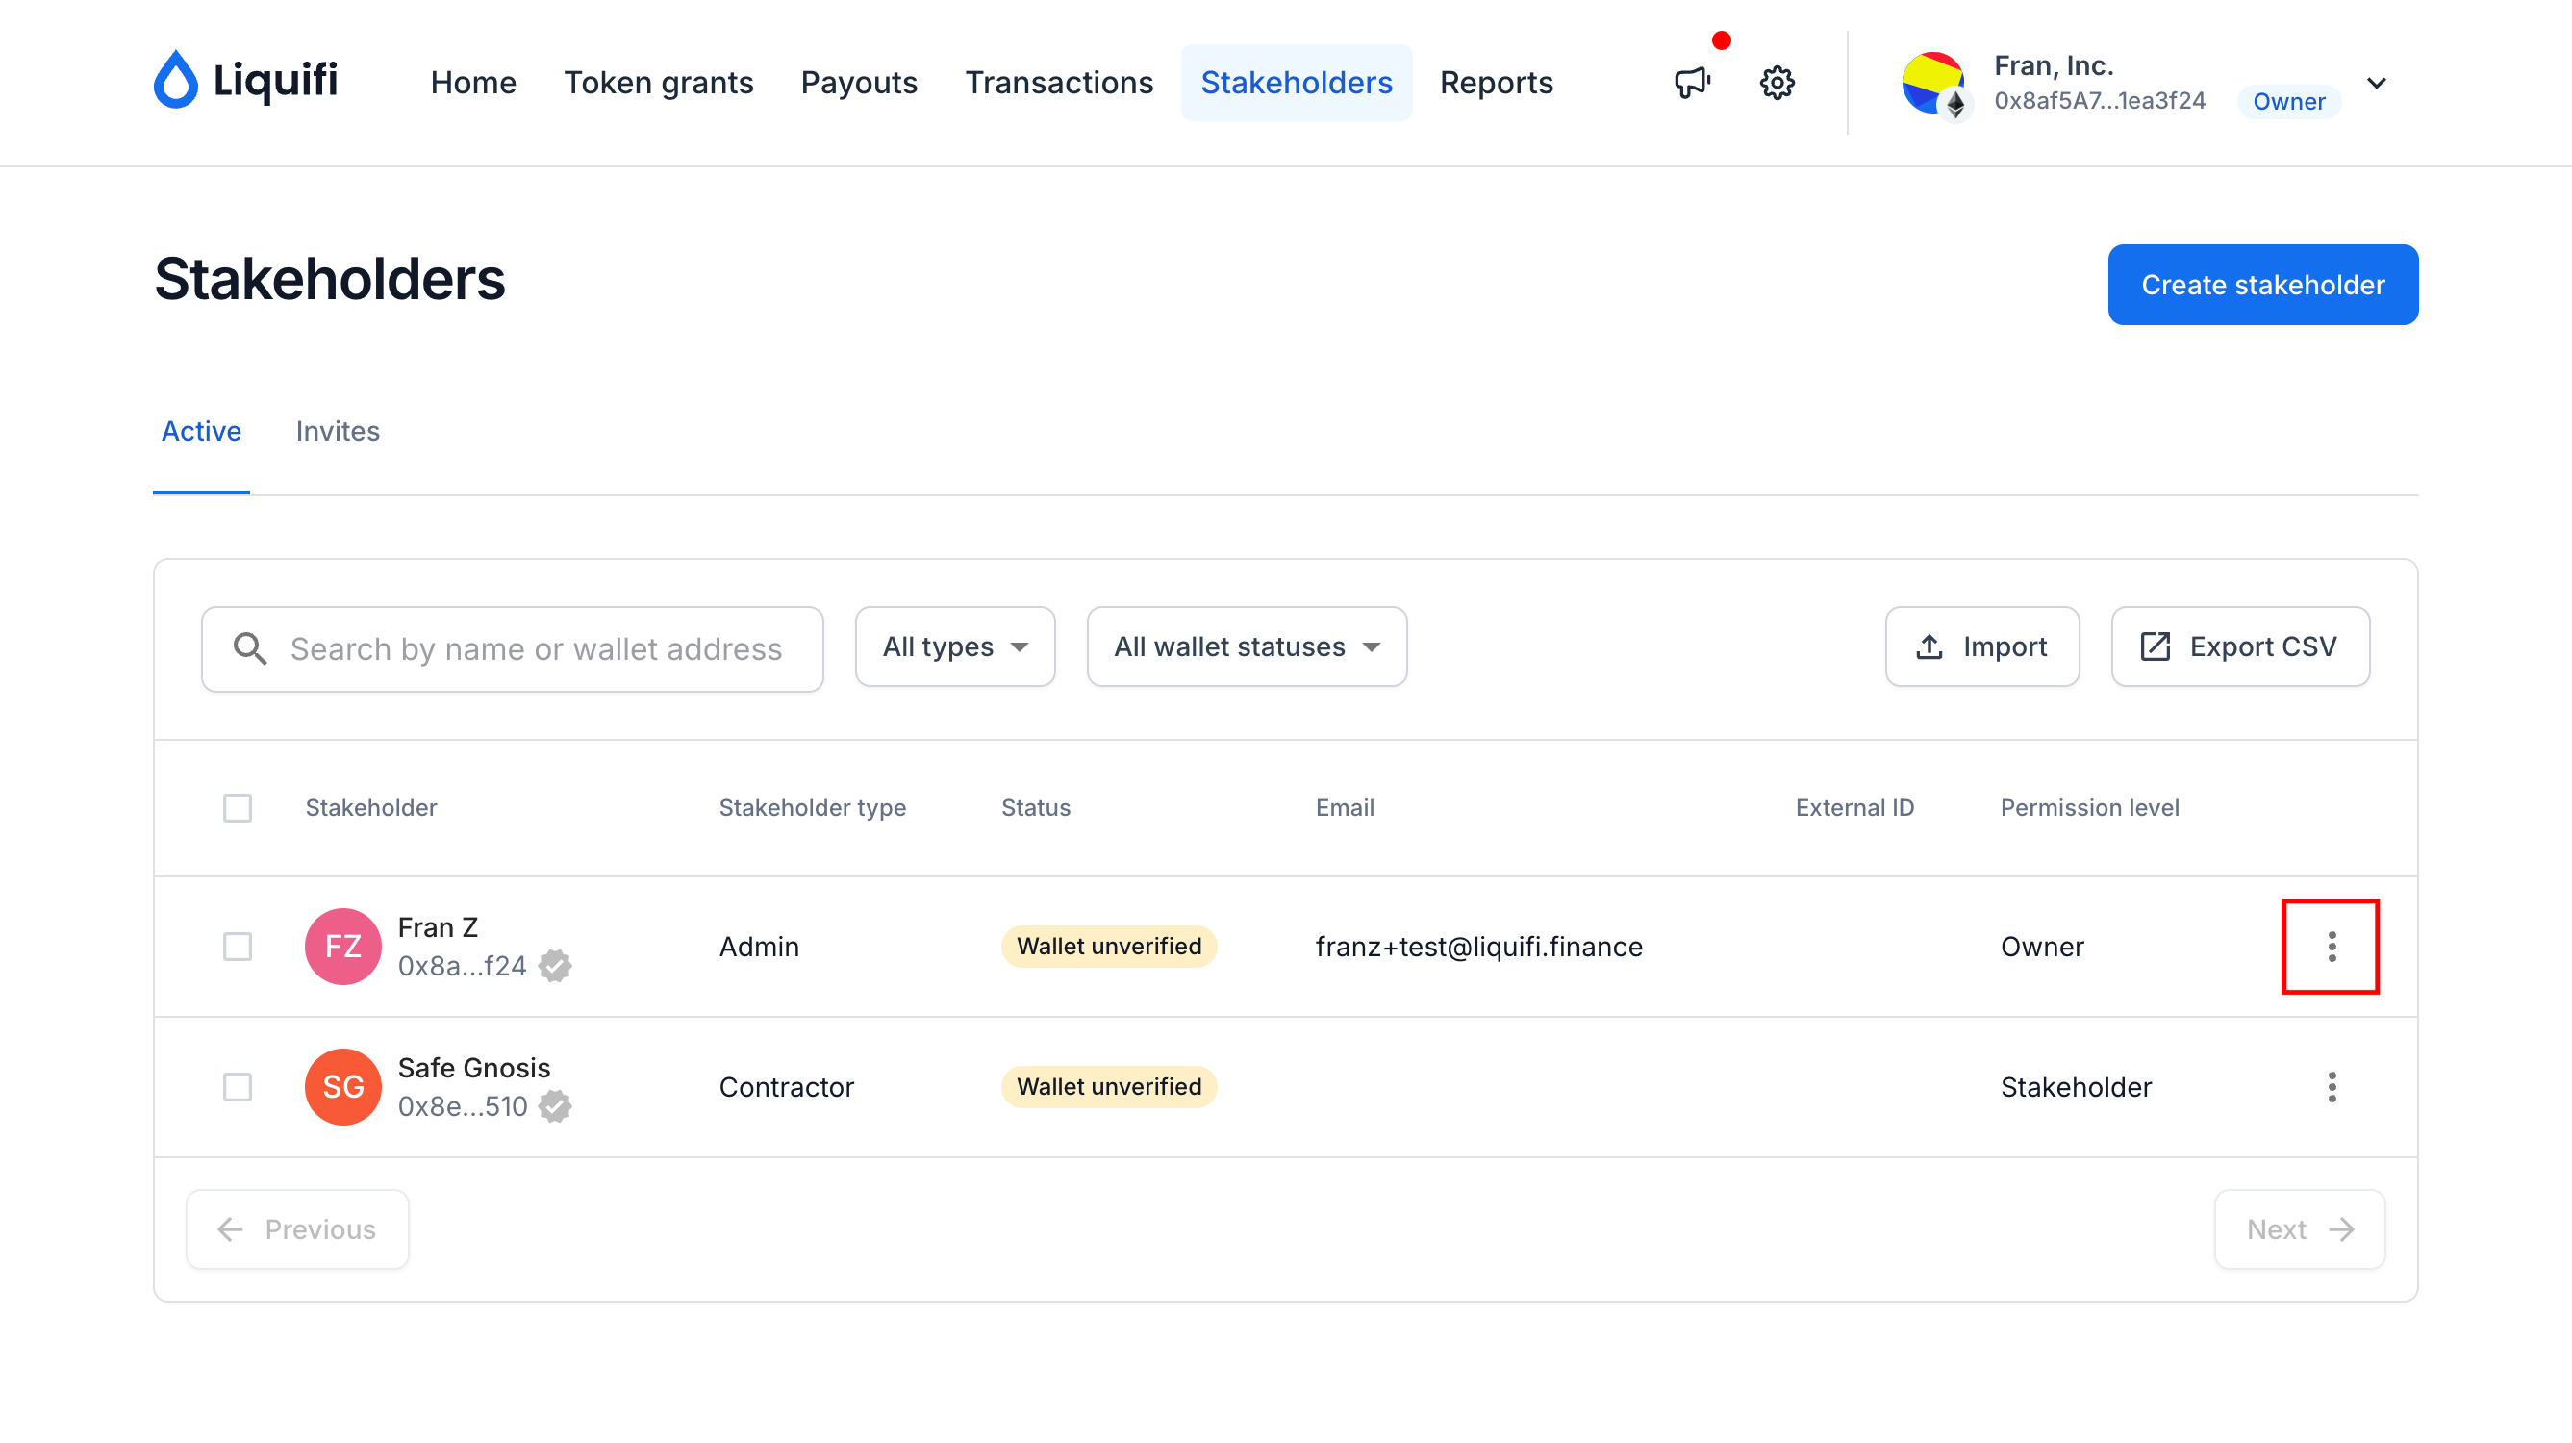Click the Fran, Inc. account avatar
The width and height of the screenshot is (2572, 1443).
[1933, 84]
